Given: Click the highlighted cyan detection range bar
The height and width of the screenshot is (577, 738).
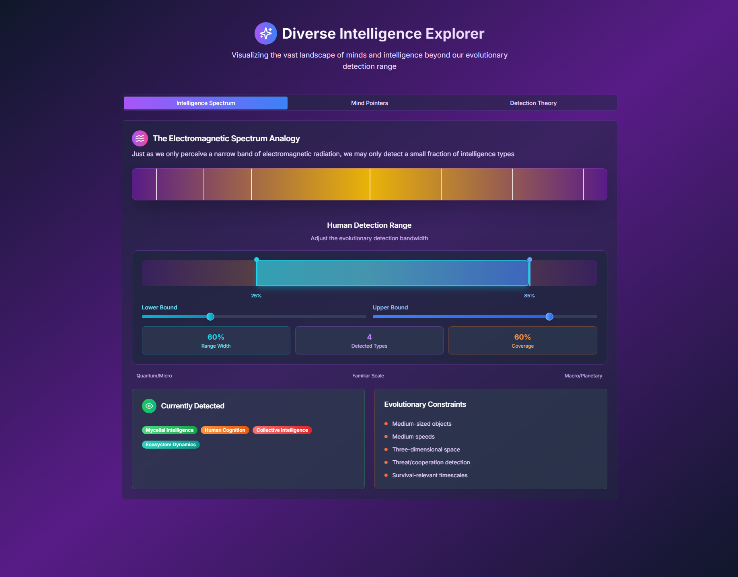Looking at the screenshot, I should point(393,273).
